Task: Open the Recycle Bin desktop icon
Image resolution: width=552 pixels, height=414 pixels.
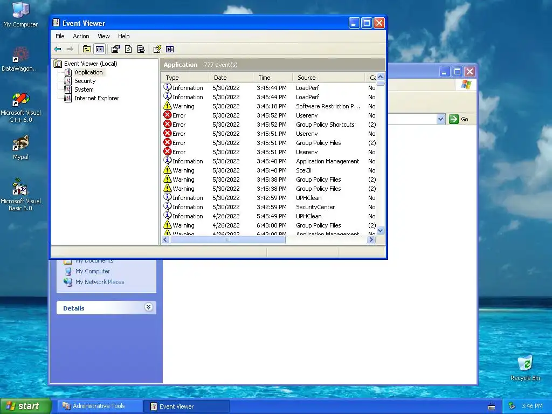Action: [x=525, y=368]
